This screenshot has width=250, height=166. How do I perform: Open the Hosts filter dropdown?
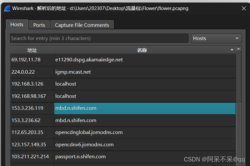coord(216,38)
